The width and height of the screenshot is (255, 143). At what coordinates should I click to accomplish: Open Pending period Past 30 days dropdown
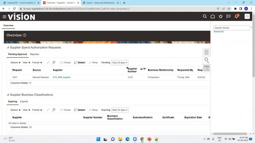120,63
